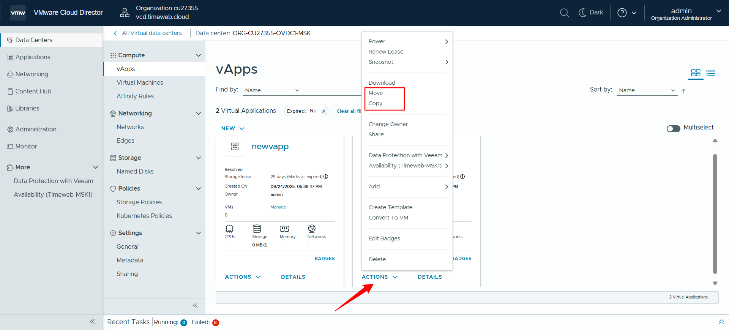This screenshot has height=330, width=729.
Task: Click the organization hierarchy icon
Action: point(125,13)
